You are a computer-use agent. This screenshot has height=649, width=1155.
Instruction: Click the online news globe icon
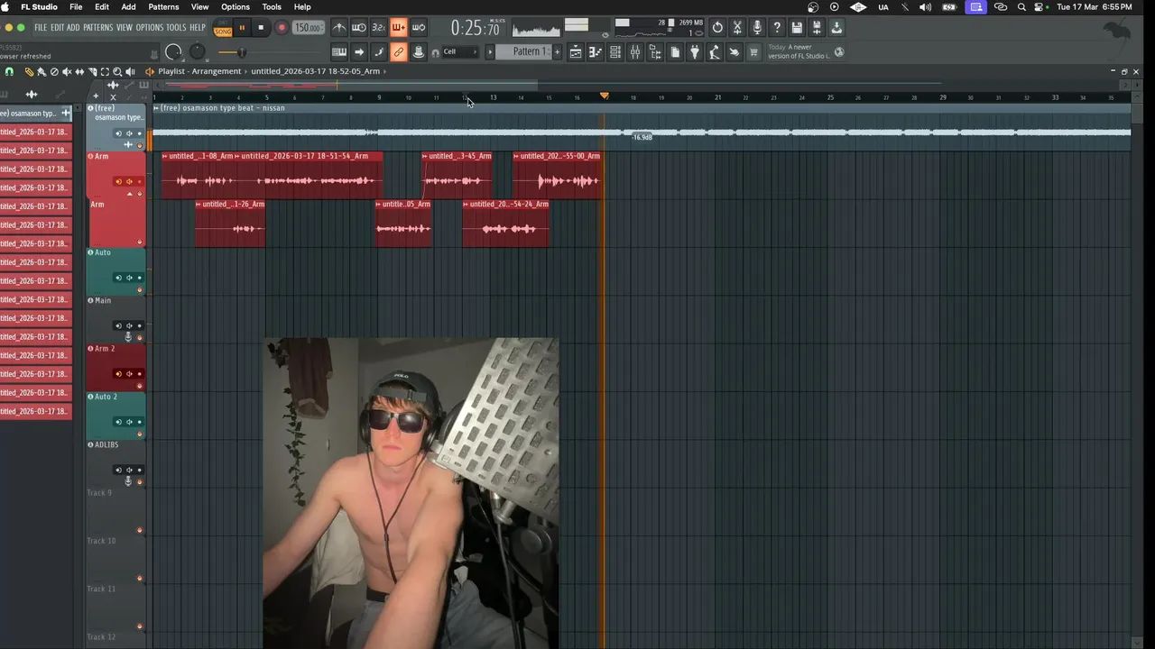coord(838,52)
